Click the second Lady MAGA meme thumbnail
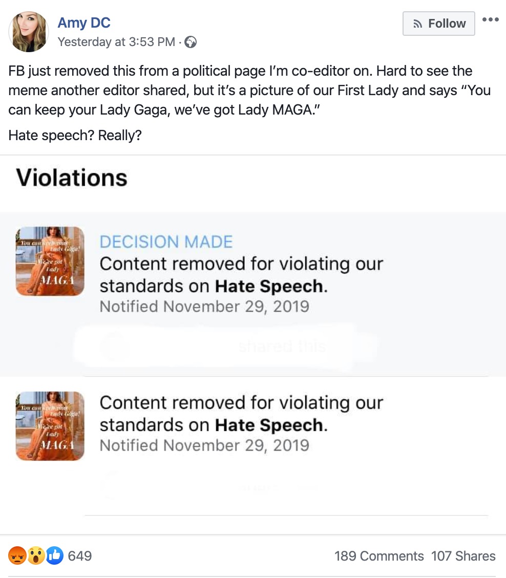 [x=50, y=426]
